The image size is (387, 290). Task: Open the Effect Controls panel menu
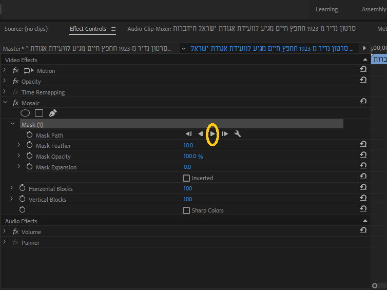[x=113, y=29]
